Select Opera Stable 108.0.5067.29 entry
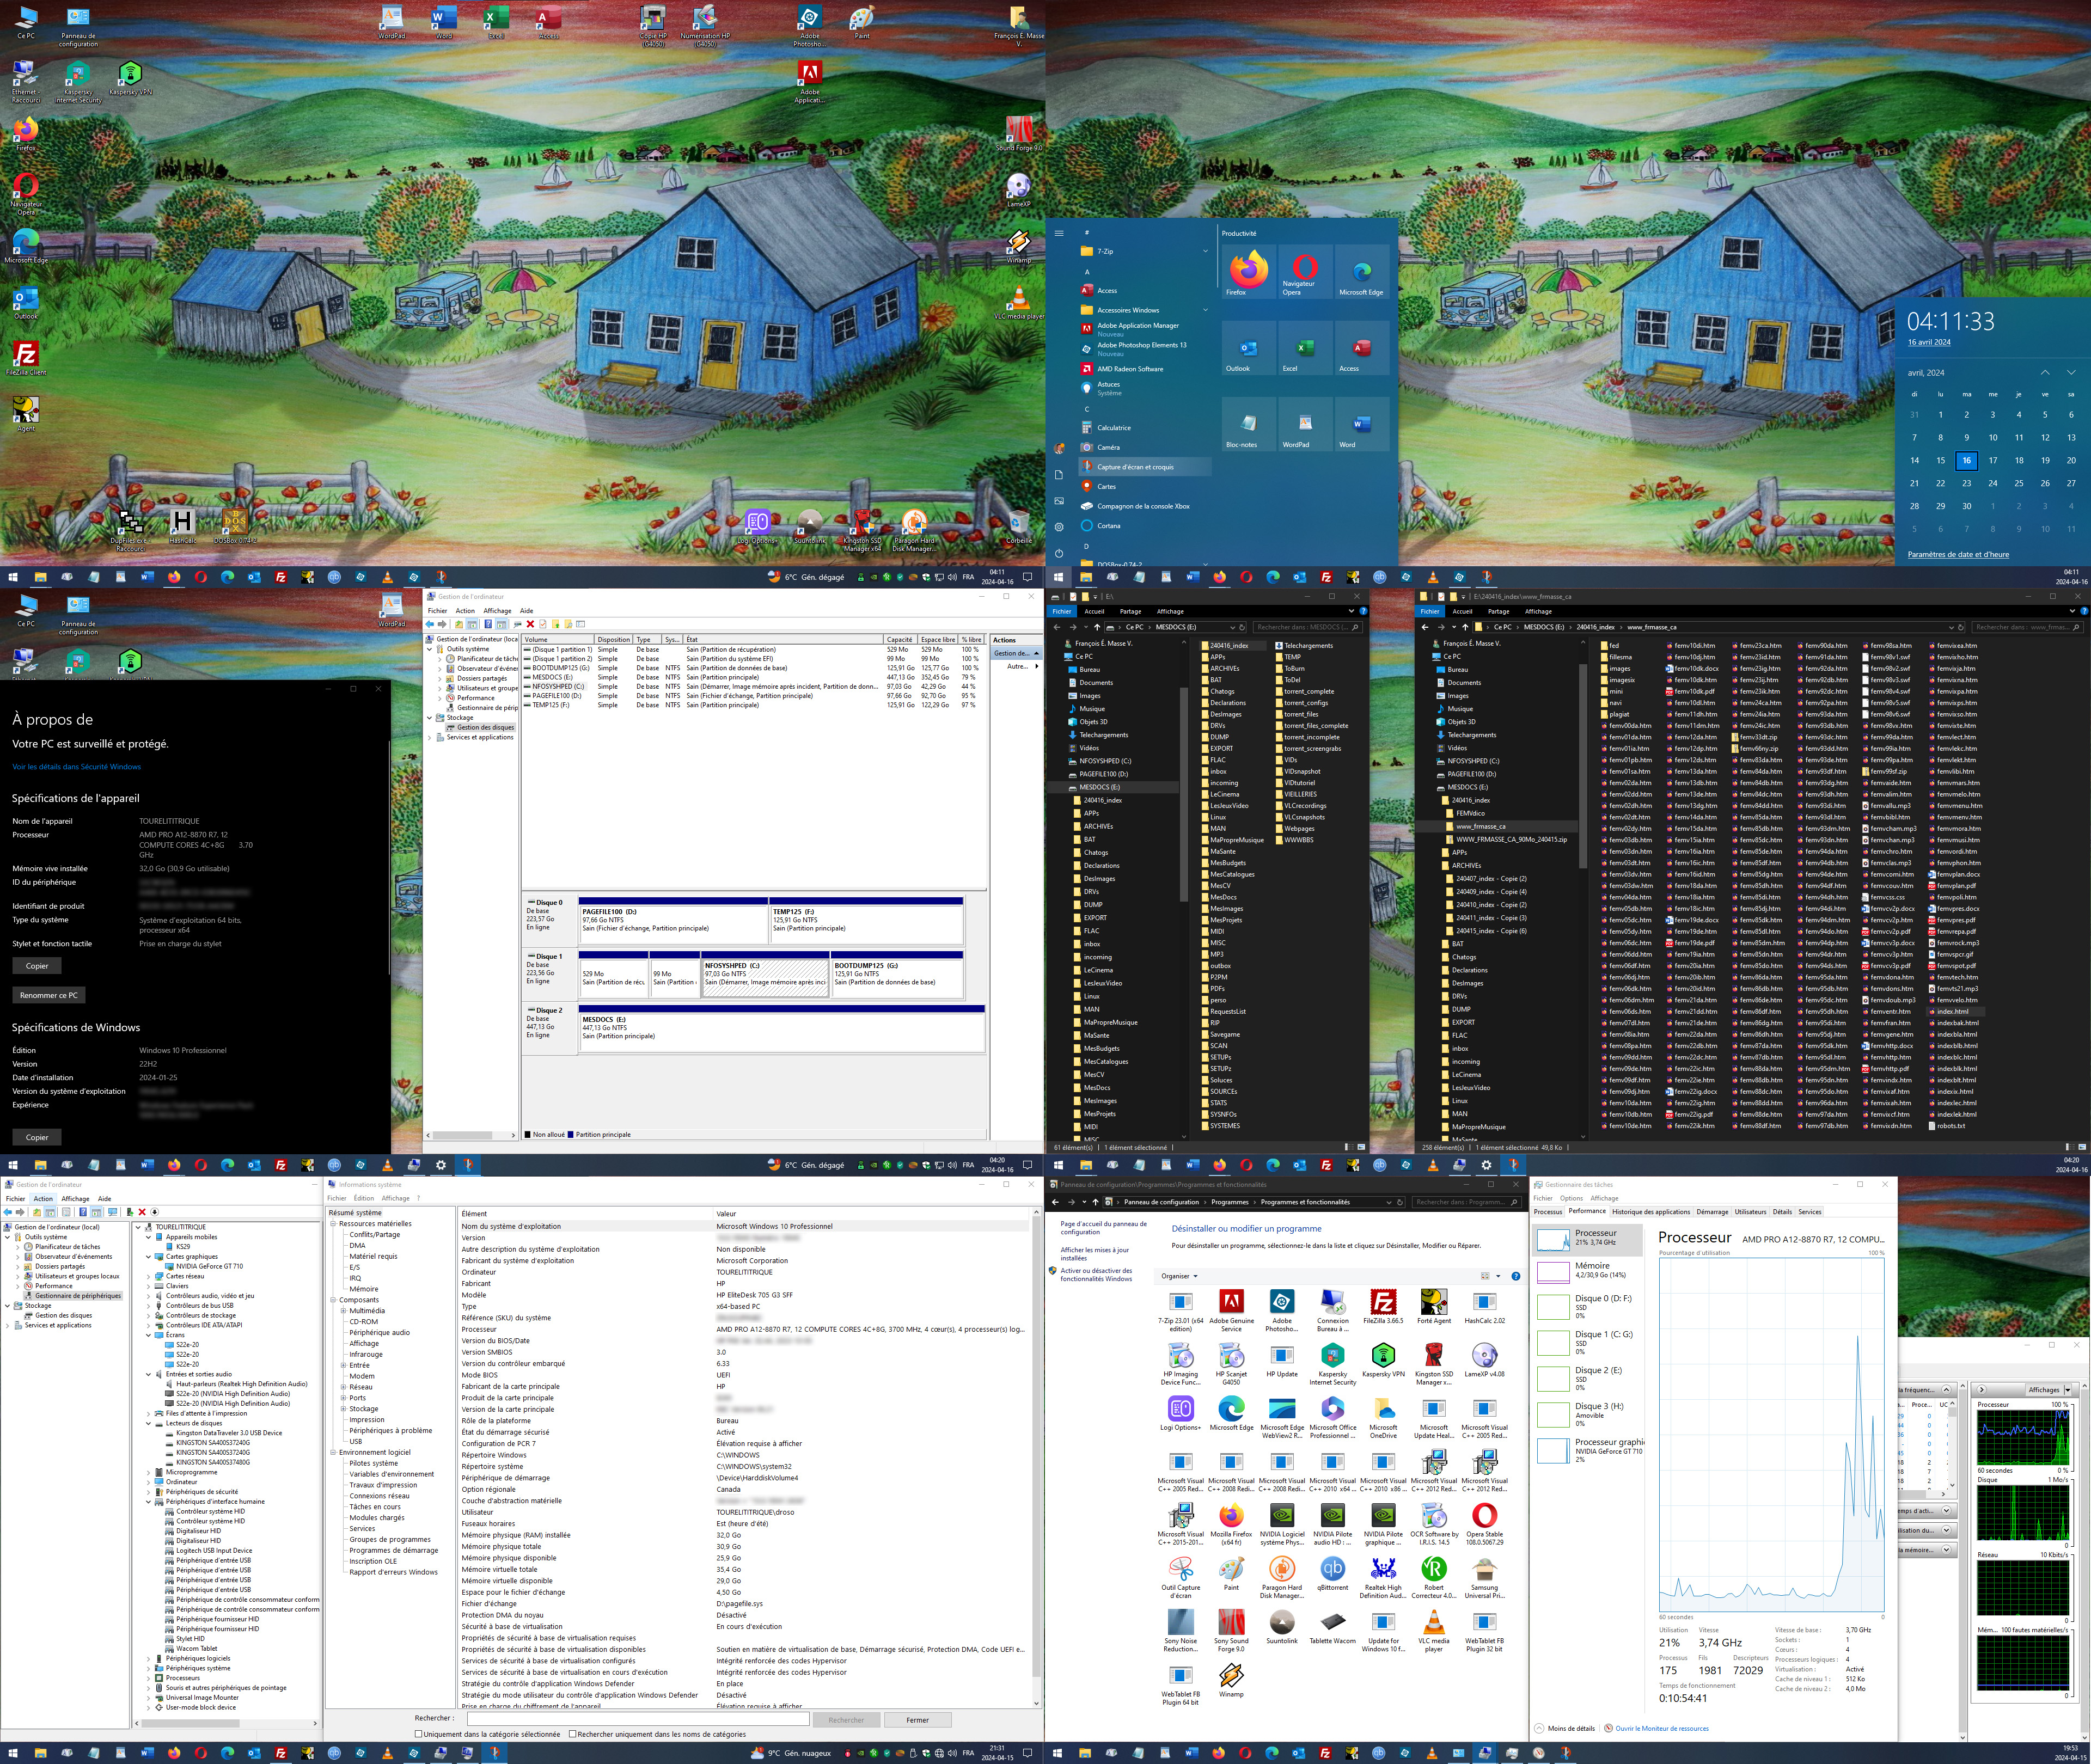Viewport: 2091px width, 1764px height. (x=1484, y=1525)
